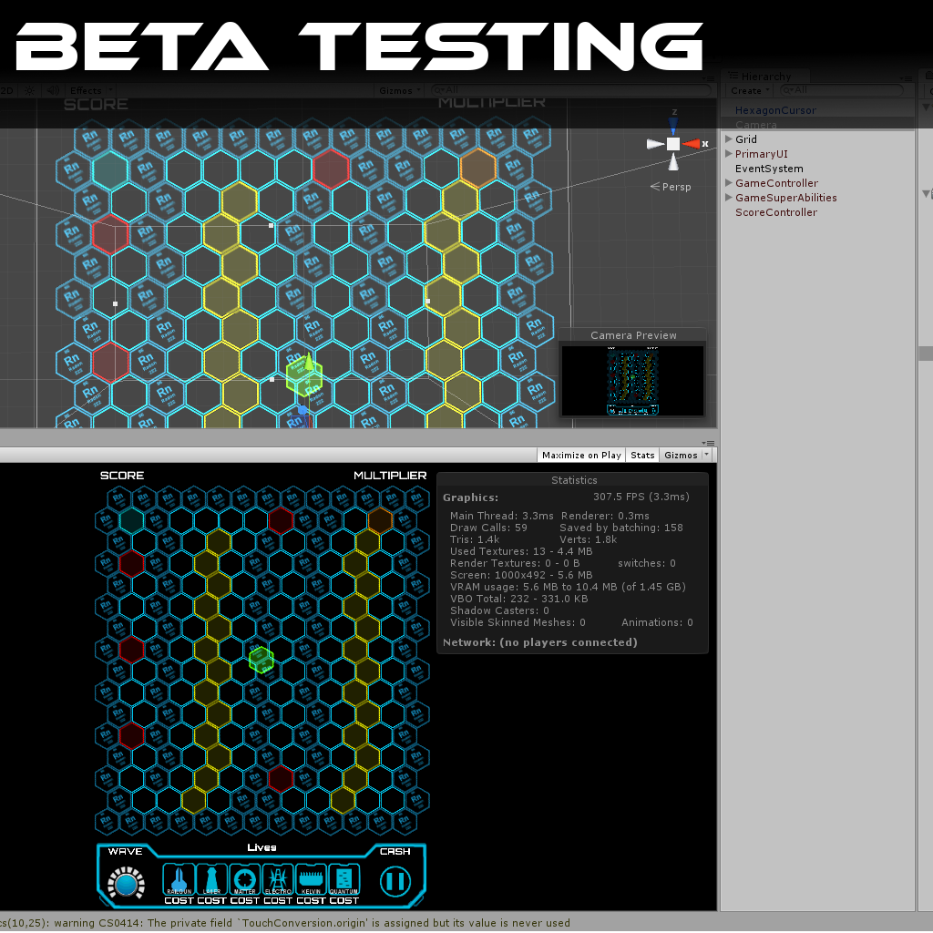This screenshot has width=933, height=933.
Task: Toggle Maximize on Play
Action: tap(581, 456)
